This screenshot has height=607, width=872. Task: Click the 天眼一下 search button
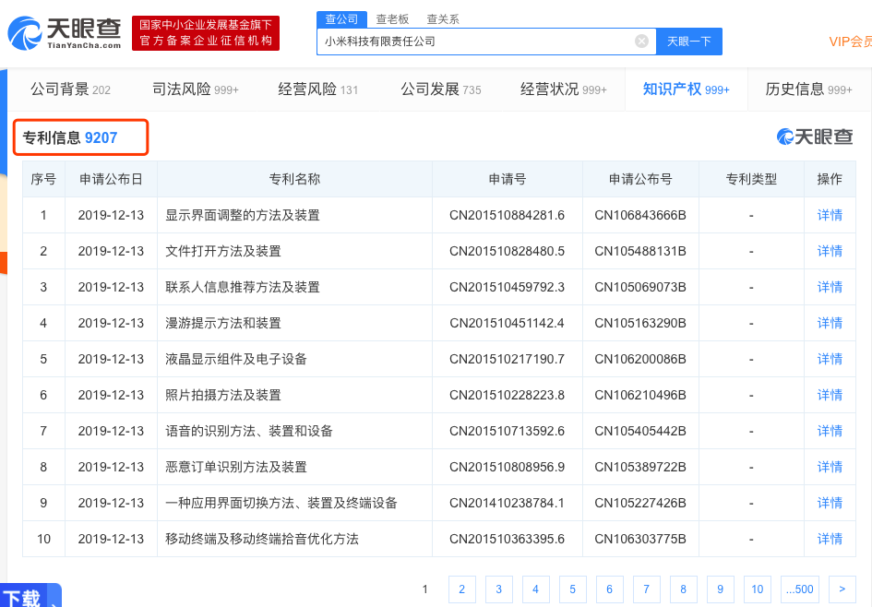click(689, 42)
